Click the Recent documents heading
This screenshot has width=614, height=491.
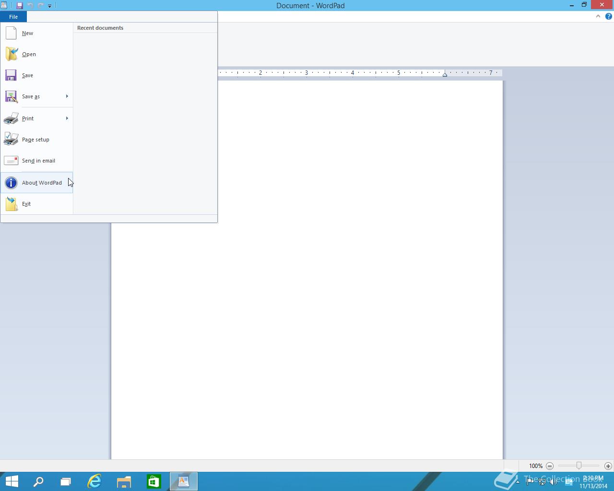[100, 28]
